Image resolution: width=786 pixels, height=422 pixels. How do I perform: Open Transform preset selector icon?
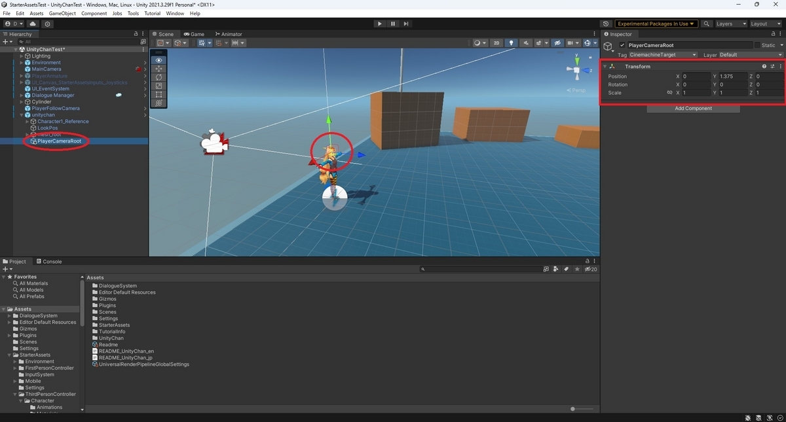772,67
